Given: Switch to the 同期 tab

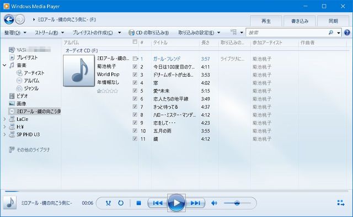Looking at the screenshot, I should pyautogui.click(x=333, y=21).
